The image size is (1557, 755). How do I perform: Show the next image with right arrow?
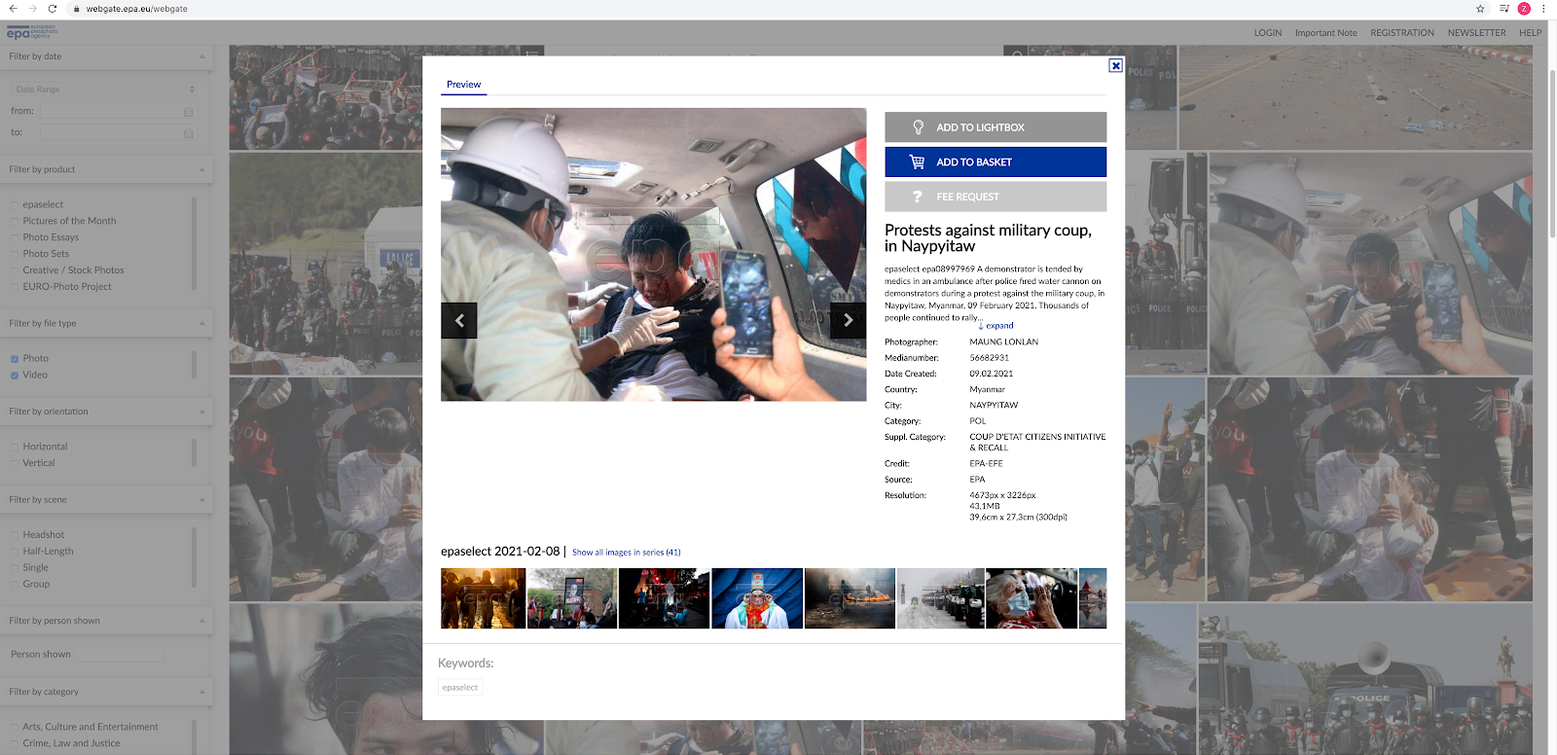(848, 320)
